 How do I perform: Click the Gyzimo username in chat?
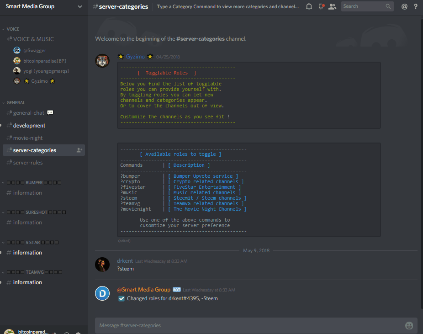(x=135, y=56)
